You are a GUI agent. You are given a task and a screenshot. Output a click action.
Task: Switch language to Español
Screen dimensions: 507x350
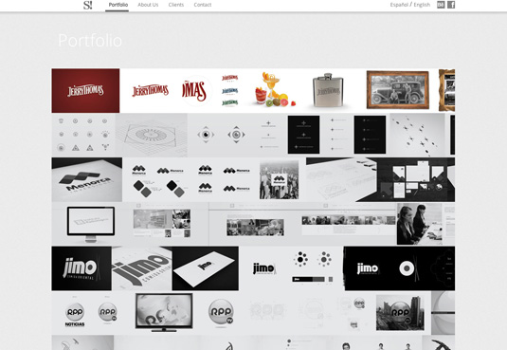pyautogui.click(x=399, y=5)
